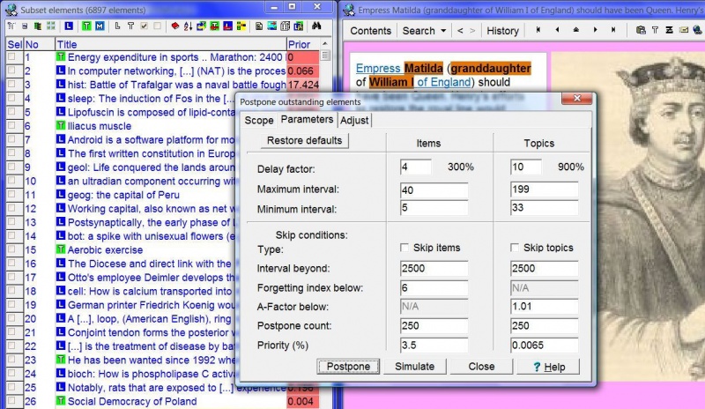
Task: Check the Sel box for row 20
Action: (x=11, y=318)
